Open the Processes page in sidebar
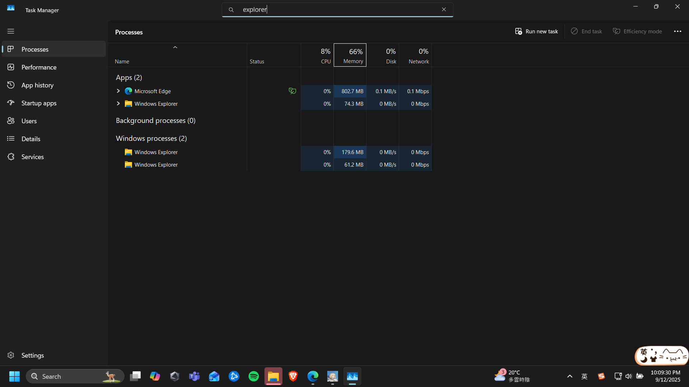Screen dimensions: 689x387 pos(54,49)
